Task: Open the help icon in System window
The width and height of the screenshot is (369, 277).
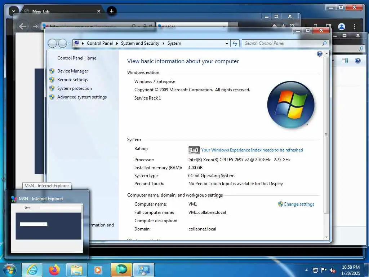Action: click(319, 54)
